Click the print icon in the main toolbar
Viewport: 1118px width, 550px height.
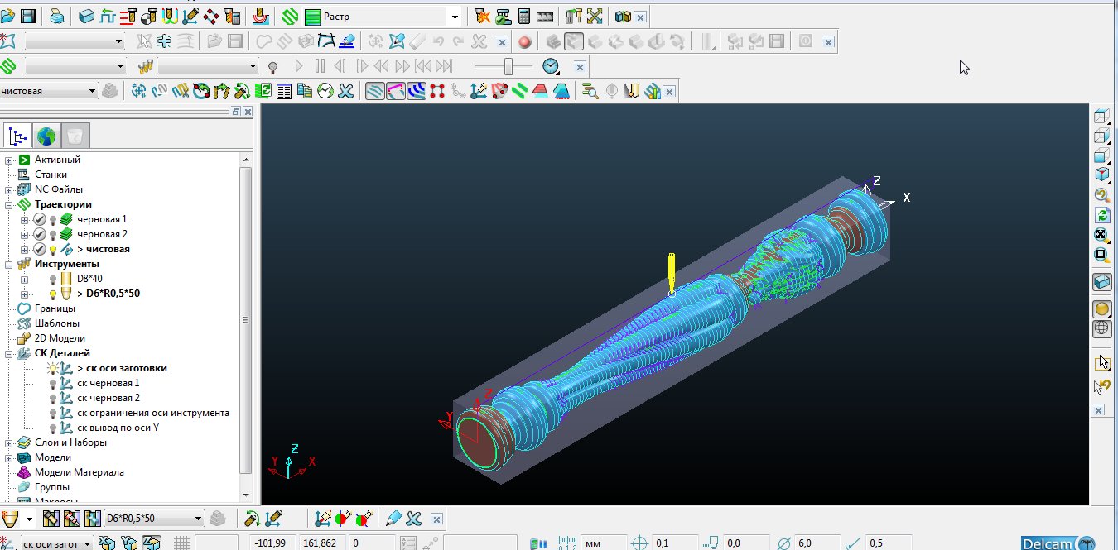56,16
